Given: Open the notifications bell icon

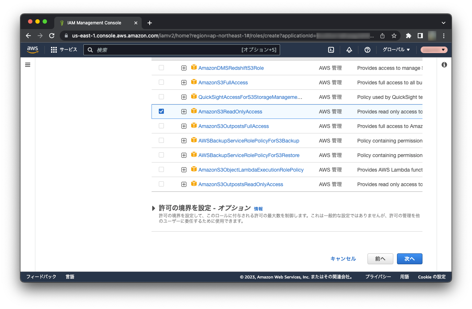Looking at the screenshot, I should (x=349, y=50).
